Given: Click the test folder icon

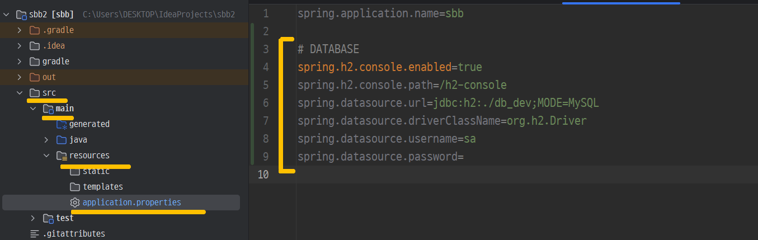Looking at the screenshot, I should click(48, 218).
